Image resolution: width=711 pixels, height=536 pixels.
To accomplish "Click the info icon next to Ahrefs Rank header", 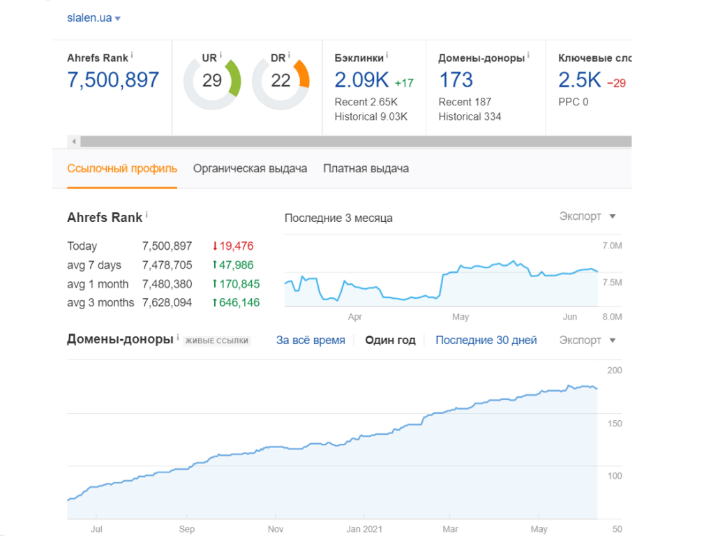I will (x=132, y=55).
